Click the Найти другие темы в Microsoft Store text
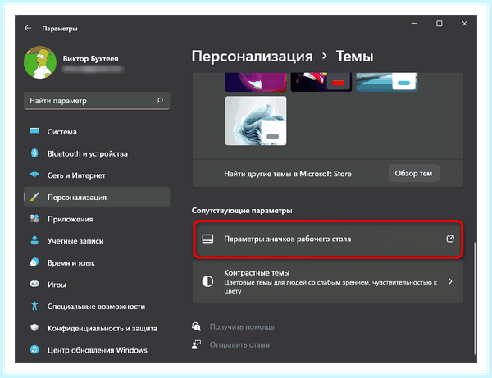The width and height of the screenshot is (492, 378). click(x=288, y=174)
